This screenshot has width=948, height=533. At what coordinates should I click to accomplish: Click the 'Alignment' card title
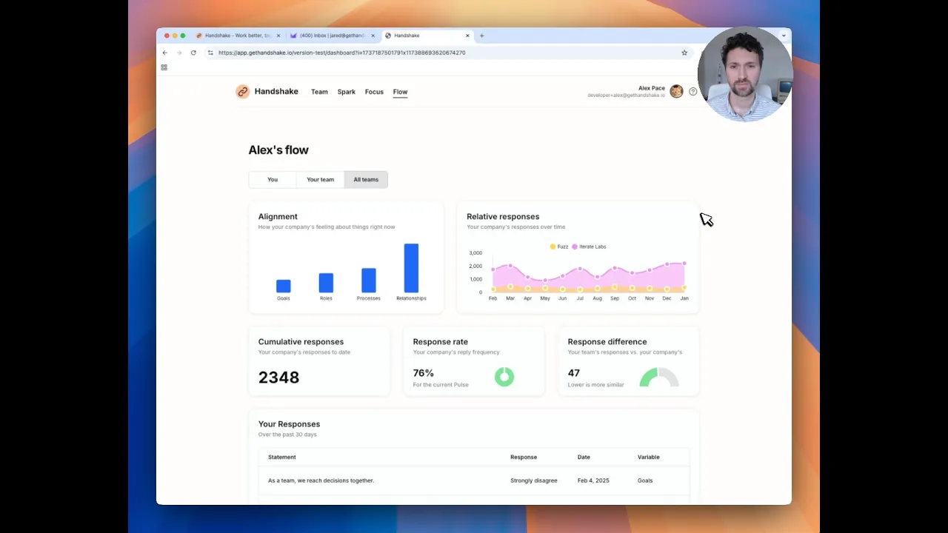[278, 217]
